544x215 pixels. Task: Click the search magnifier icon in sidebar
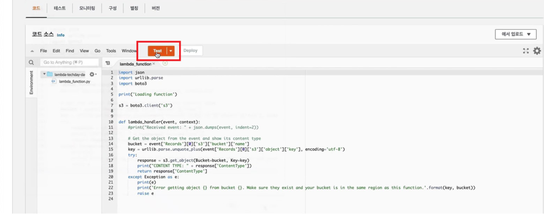(x=31, y=62)
